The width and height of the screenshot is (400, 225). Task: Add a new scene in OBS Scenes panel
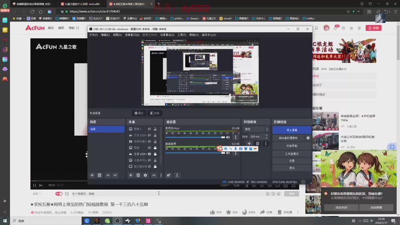click(x=92, y=175)
